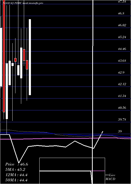Click the 39 price axis label
This screenshot has height=184, width=131.
[120, 131]
